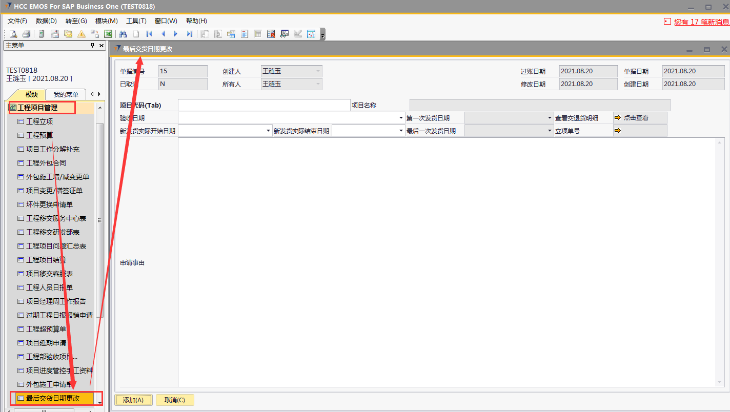The height and width of the screenshot is (412, 730).
Task: Click the Excel export toolbar icon
Action: [108, 34]
